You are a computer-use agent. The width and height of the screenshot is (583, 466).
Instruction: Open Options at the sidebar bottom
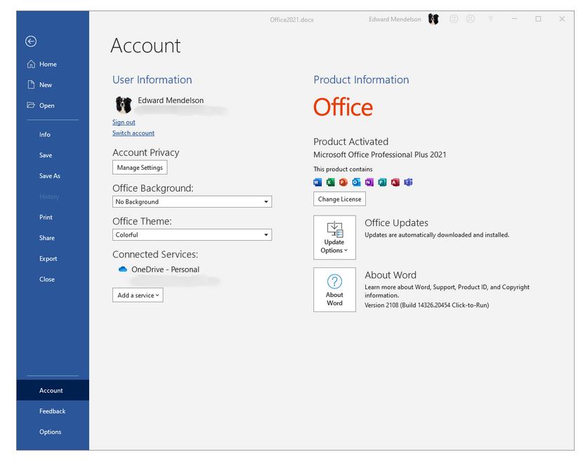[51, 432]
